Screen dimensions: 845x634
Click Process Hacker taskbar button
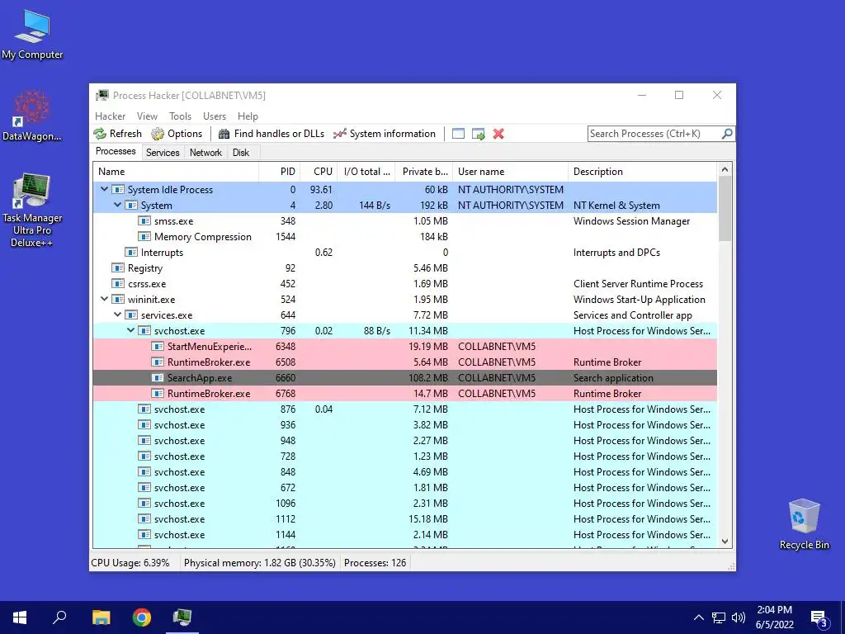point(182,617)
